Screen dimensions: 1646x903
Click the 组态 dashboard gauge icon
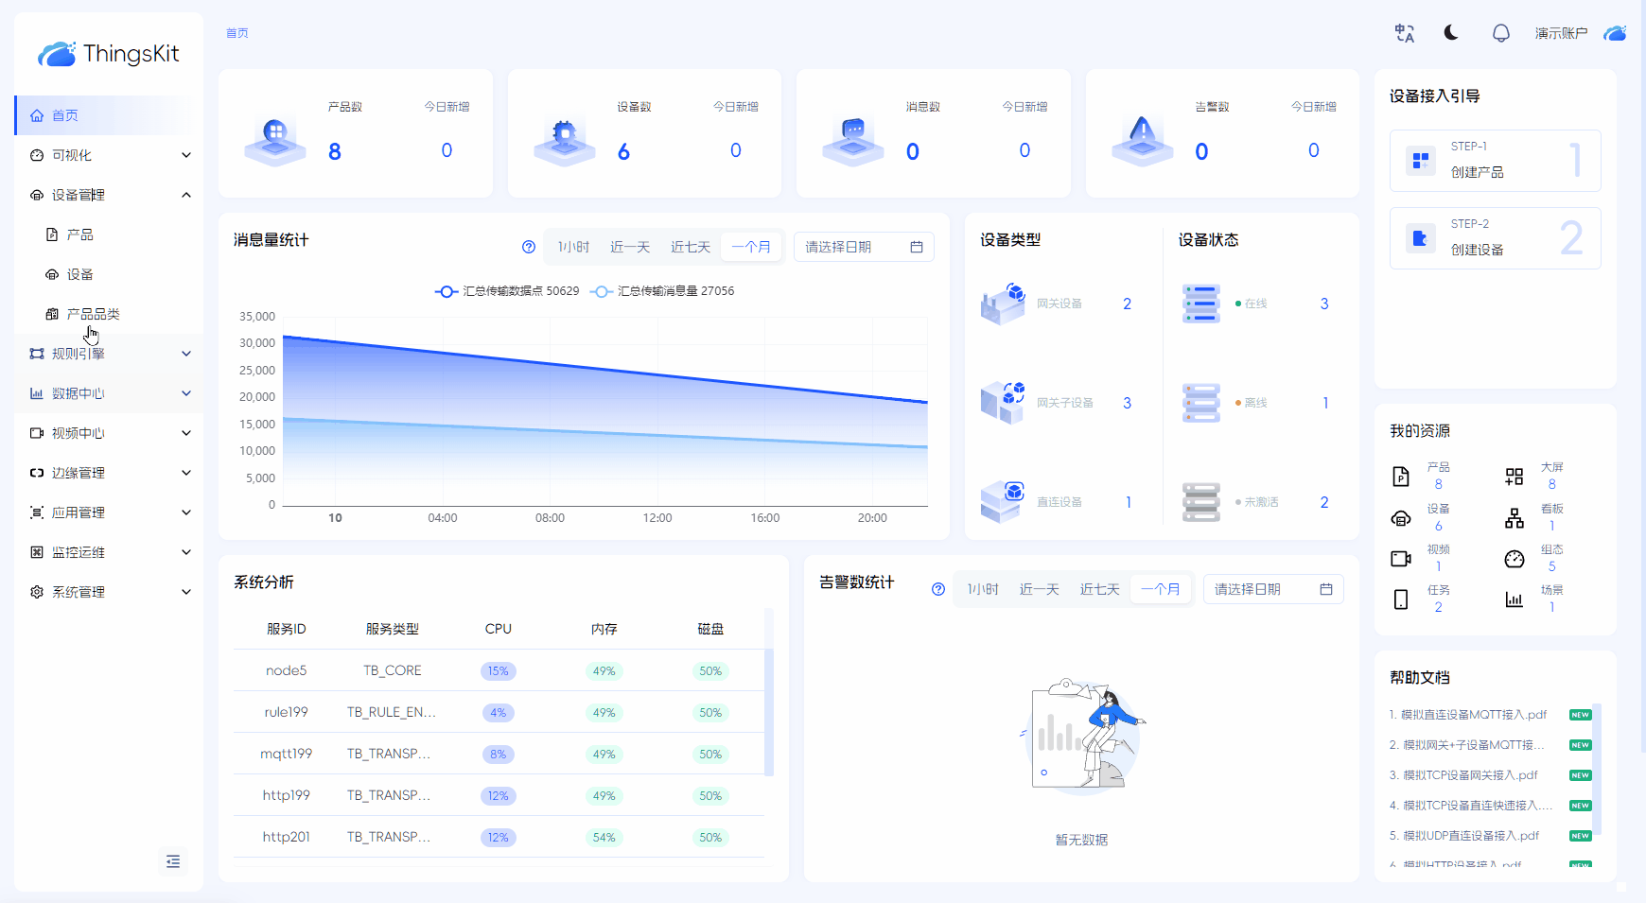pyautogui.click(x=1515, y=558)
